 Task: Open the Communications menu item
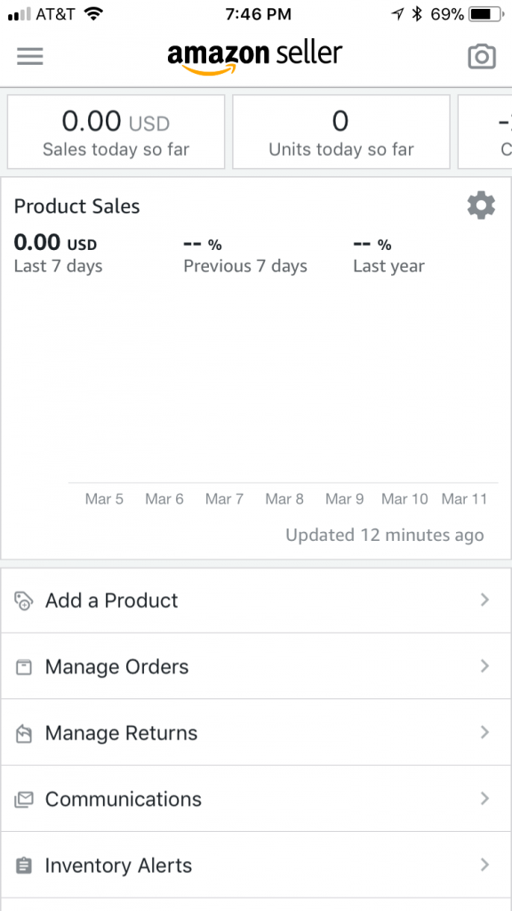(x=256, y=799)
